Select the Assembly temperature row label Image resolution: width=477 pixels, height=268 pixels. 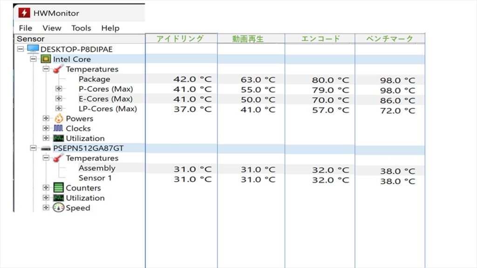pos(97,168)
